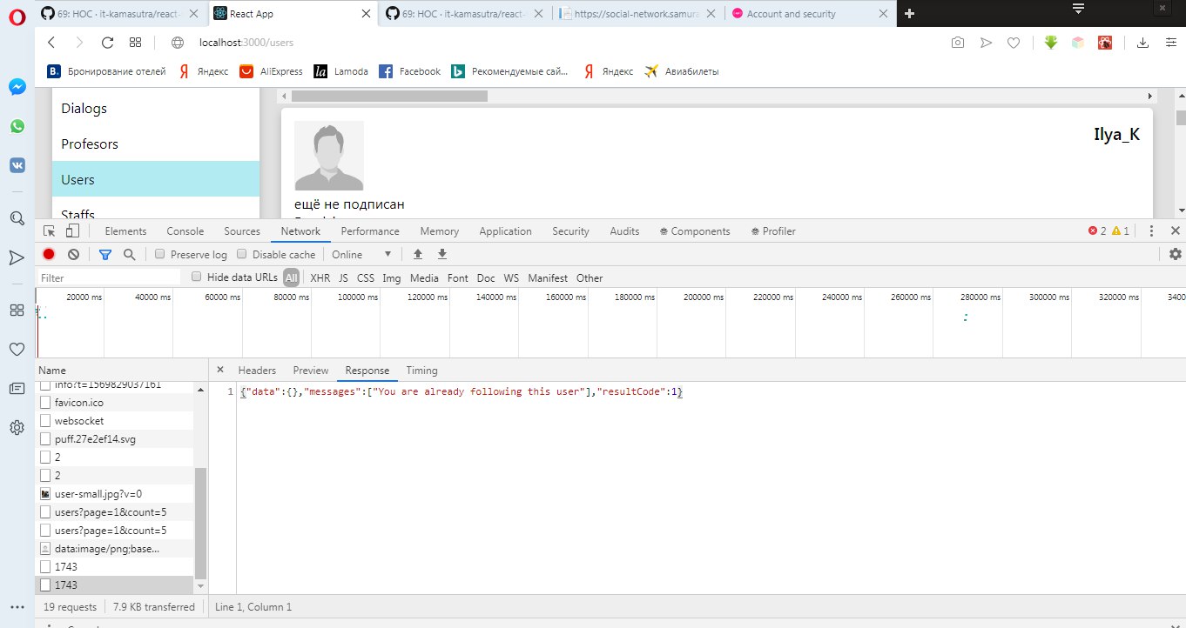
Task: Open WhatsApp in the Opera sidebar
Action: 17,126
